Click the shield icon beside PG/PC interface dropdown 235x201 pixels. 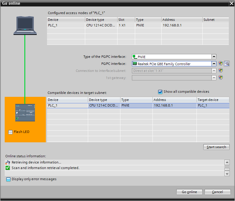[221, 63]
